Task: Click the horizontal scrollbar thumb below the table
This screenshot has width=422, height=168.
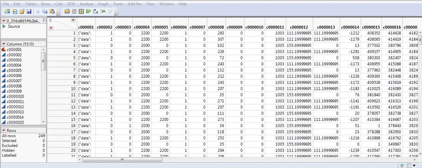Action: (122, 160)
